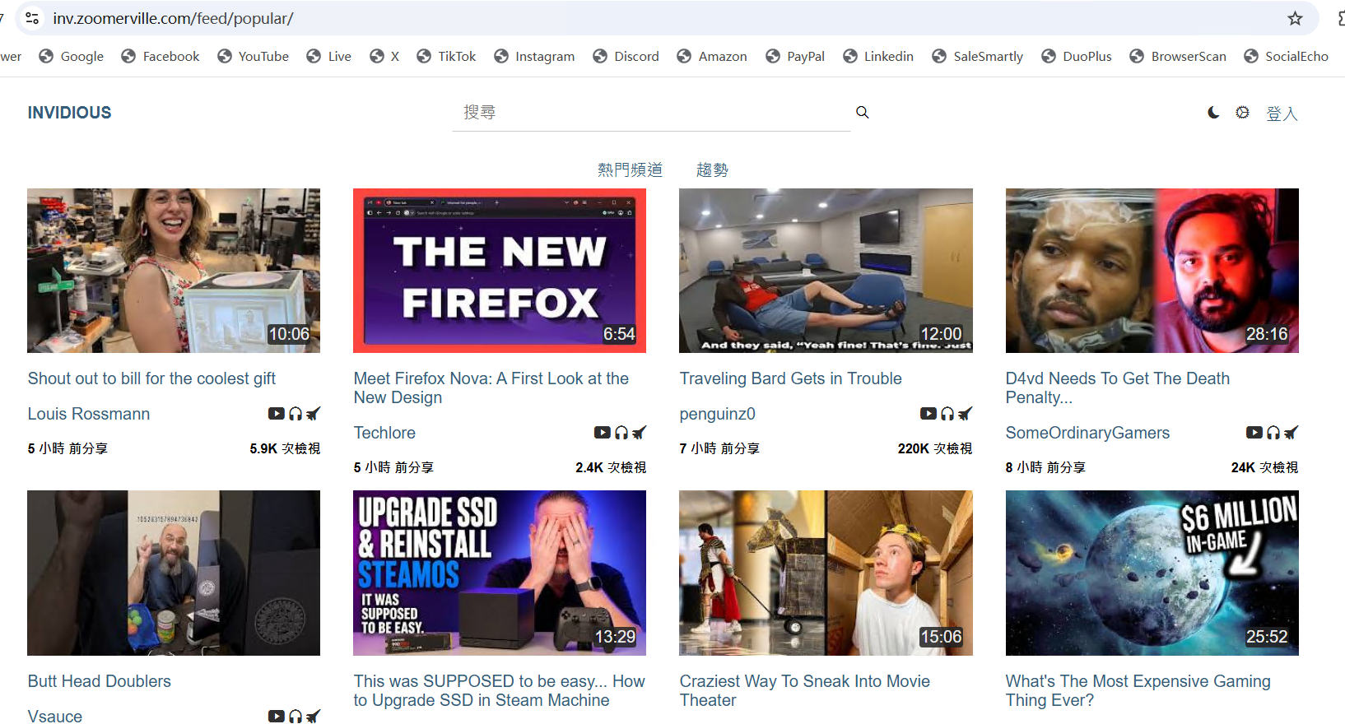Open the YouTube bookmark
The width and height of the screenshot is (1345, 724).
pyautogui.click(x=254, y=56)
